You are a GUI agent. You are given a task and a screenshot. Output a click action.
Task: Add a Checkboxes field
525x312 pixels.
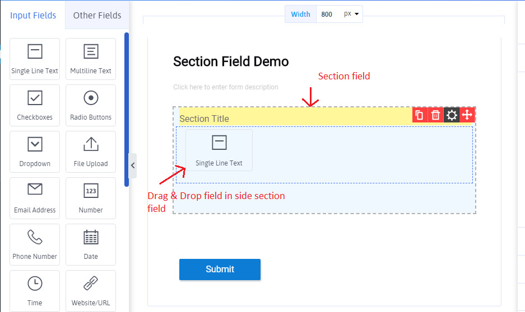click(35, 105)
